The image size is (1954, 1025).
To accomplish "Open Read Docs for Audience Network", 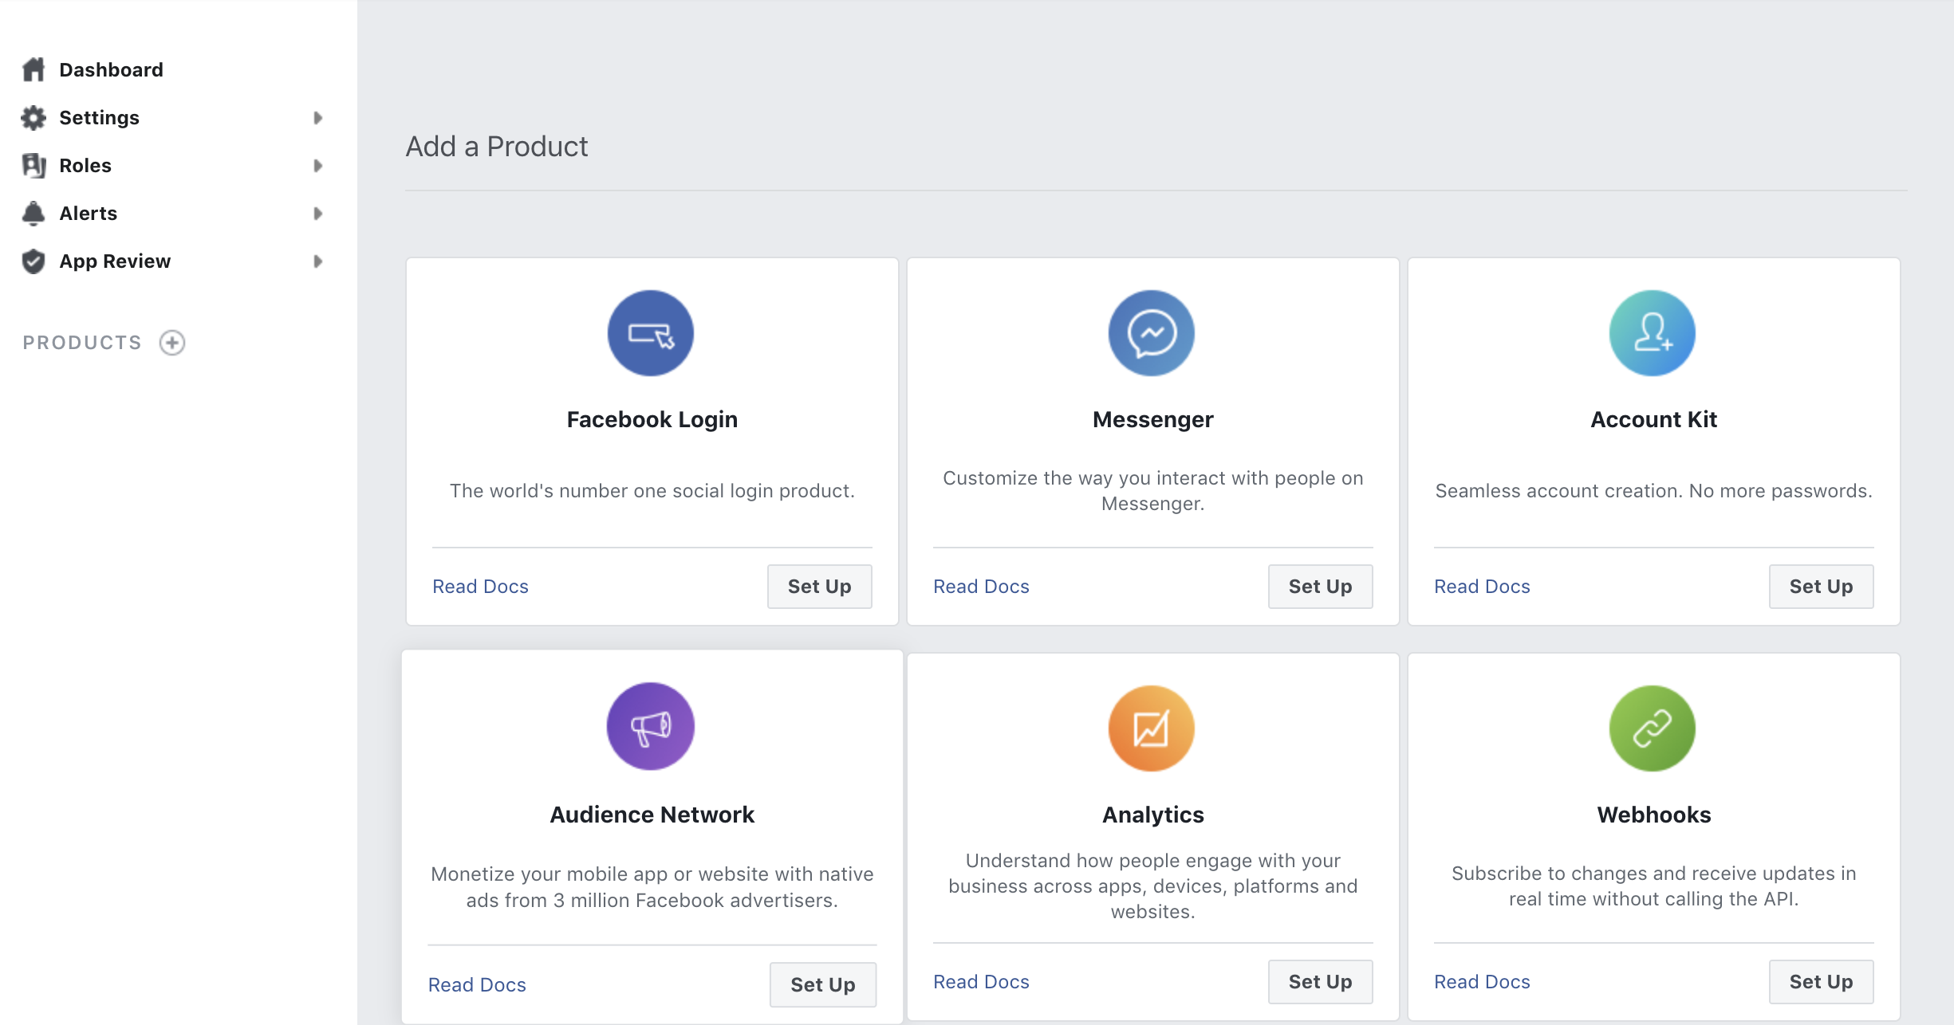I will [477, 985].
